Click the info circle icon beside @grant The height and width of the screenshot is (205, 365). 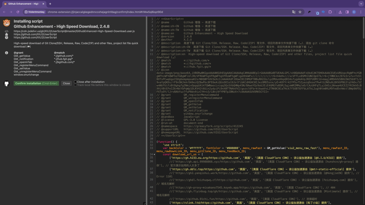(x=6, y=53)
